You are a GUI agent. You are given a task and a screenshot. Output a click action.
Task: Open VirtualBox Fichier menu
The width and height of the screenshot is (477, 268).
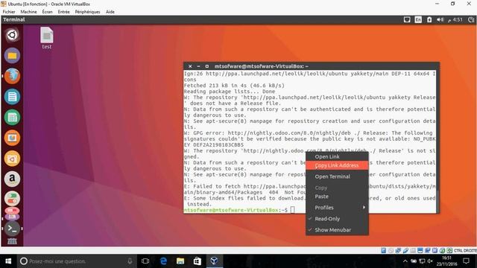point(9,12)
